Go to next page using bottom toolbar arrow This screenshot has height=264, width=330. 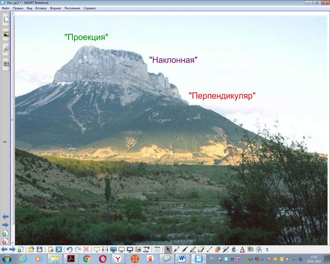point(12,249)
